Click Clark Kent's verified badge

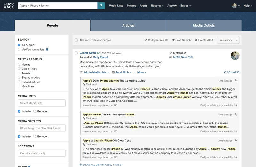pyautogui.click(x=98, y=53)
